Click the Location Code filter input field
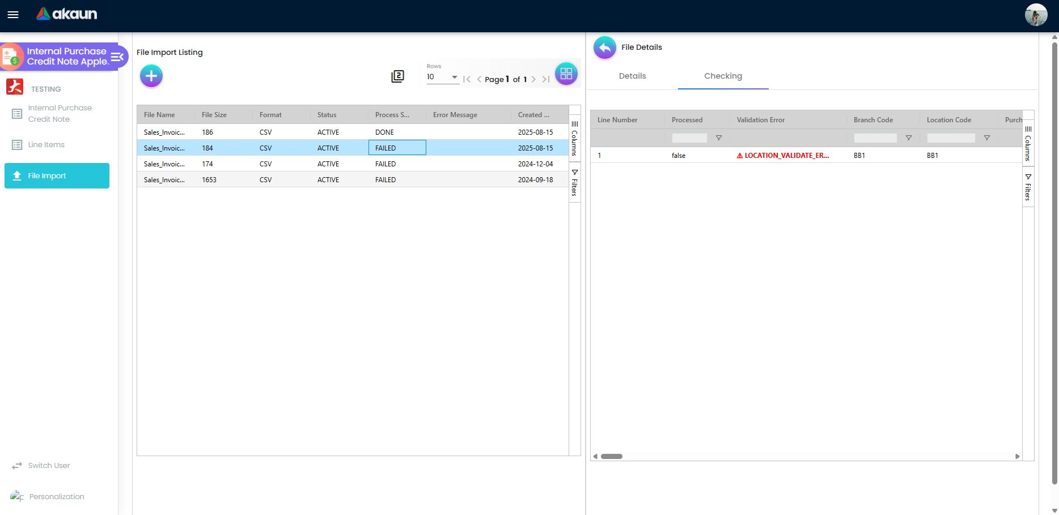The width and height of the screenshot is (1059, 515). pos(951,138)
